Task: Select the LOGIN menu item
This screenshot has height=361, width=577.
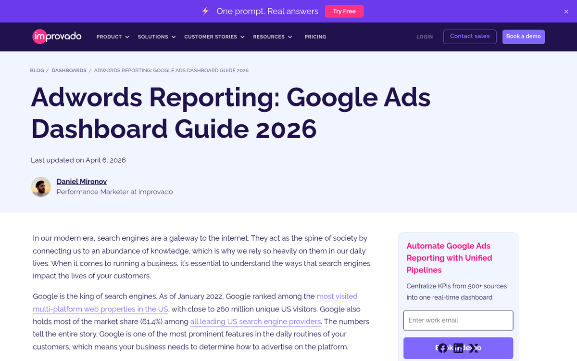Action: click(x=425, y=37)
